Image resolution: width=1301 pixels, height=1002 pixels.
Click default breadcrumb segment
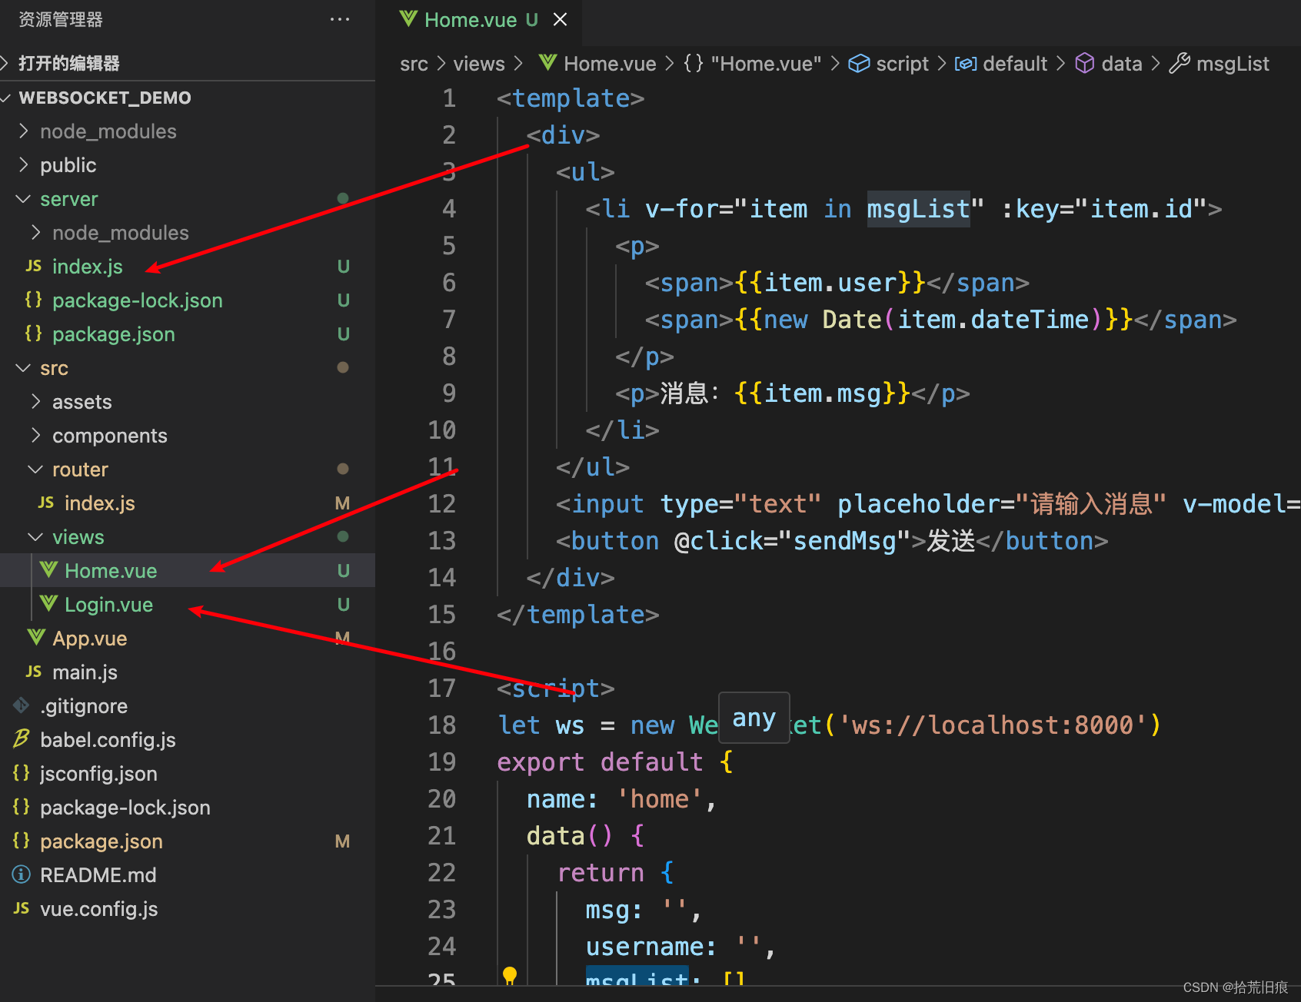tap(1001, 64)
